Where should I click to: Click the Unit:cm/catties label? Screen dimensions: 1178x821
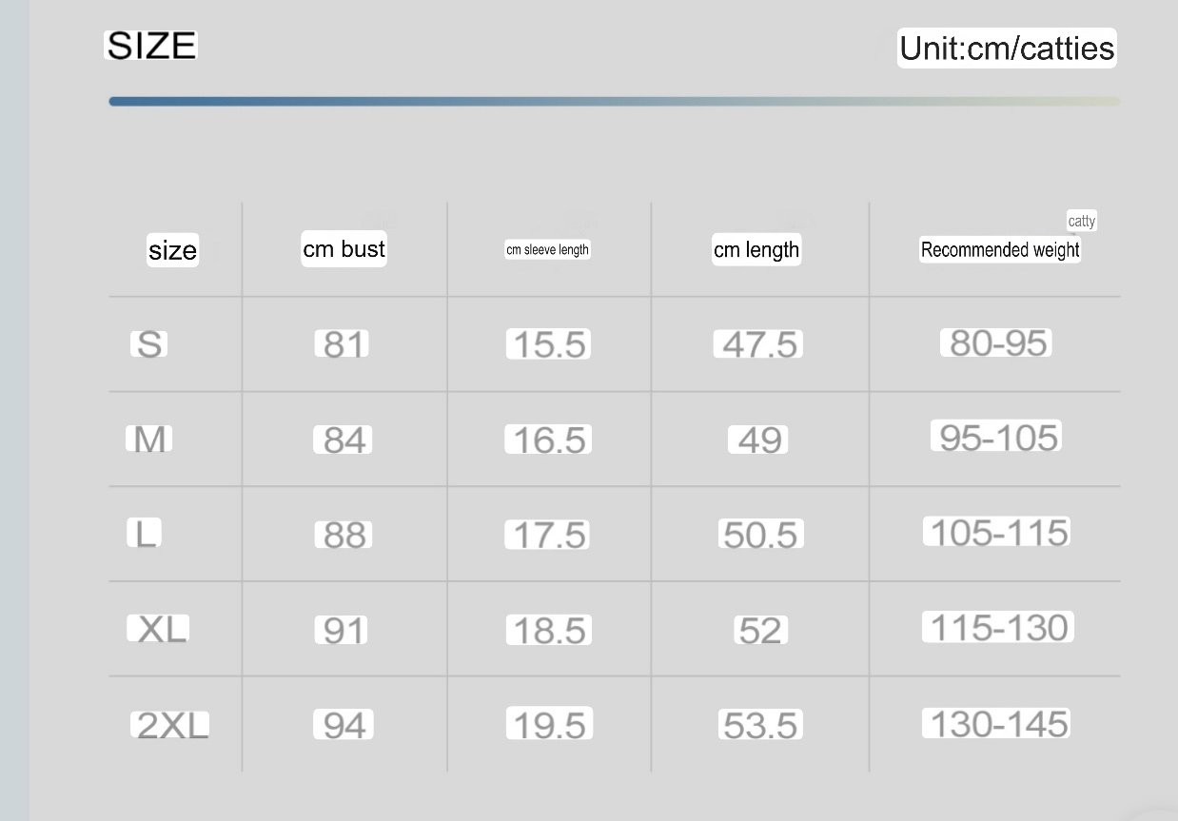click(x=1007, y=48)
